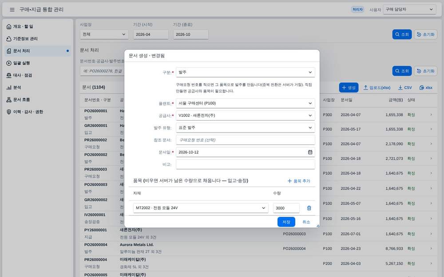Click the amount 5,267,150

(394, 263)
